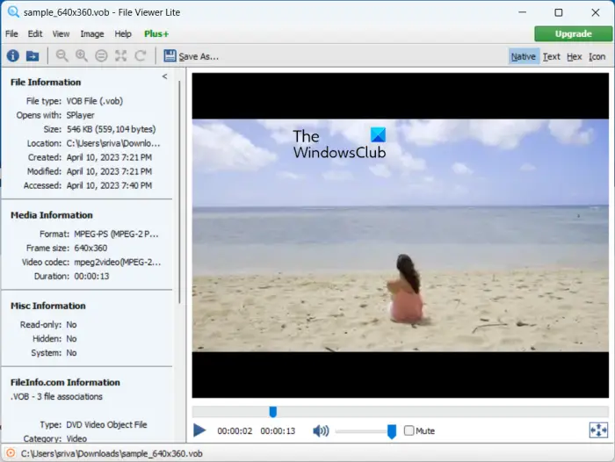Click .VOB - 3 file associations text
The width and height of the screenshot is (615, 462).
tap(56, 396)
